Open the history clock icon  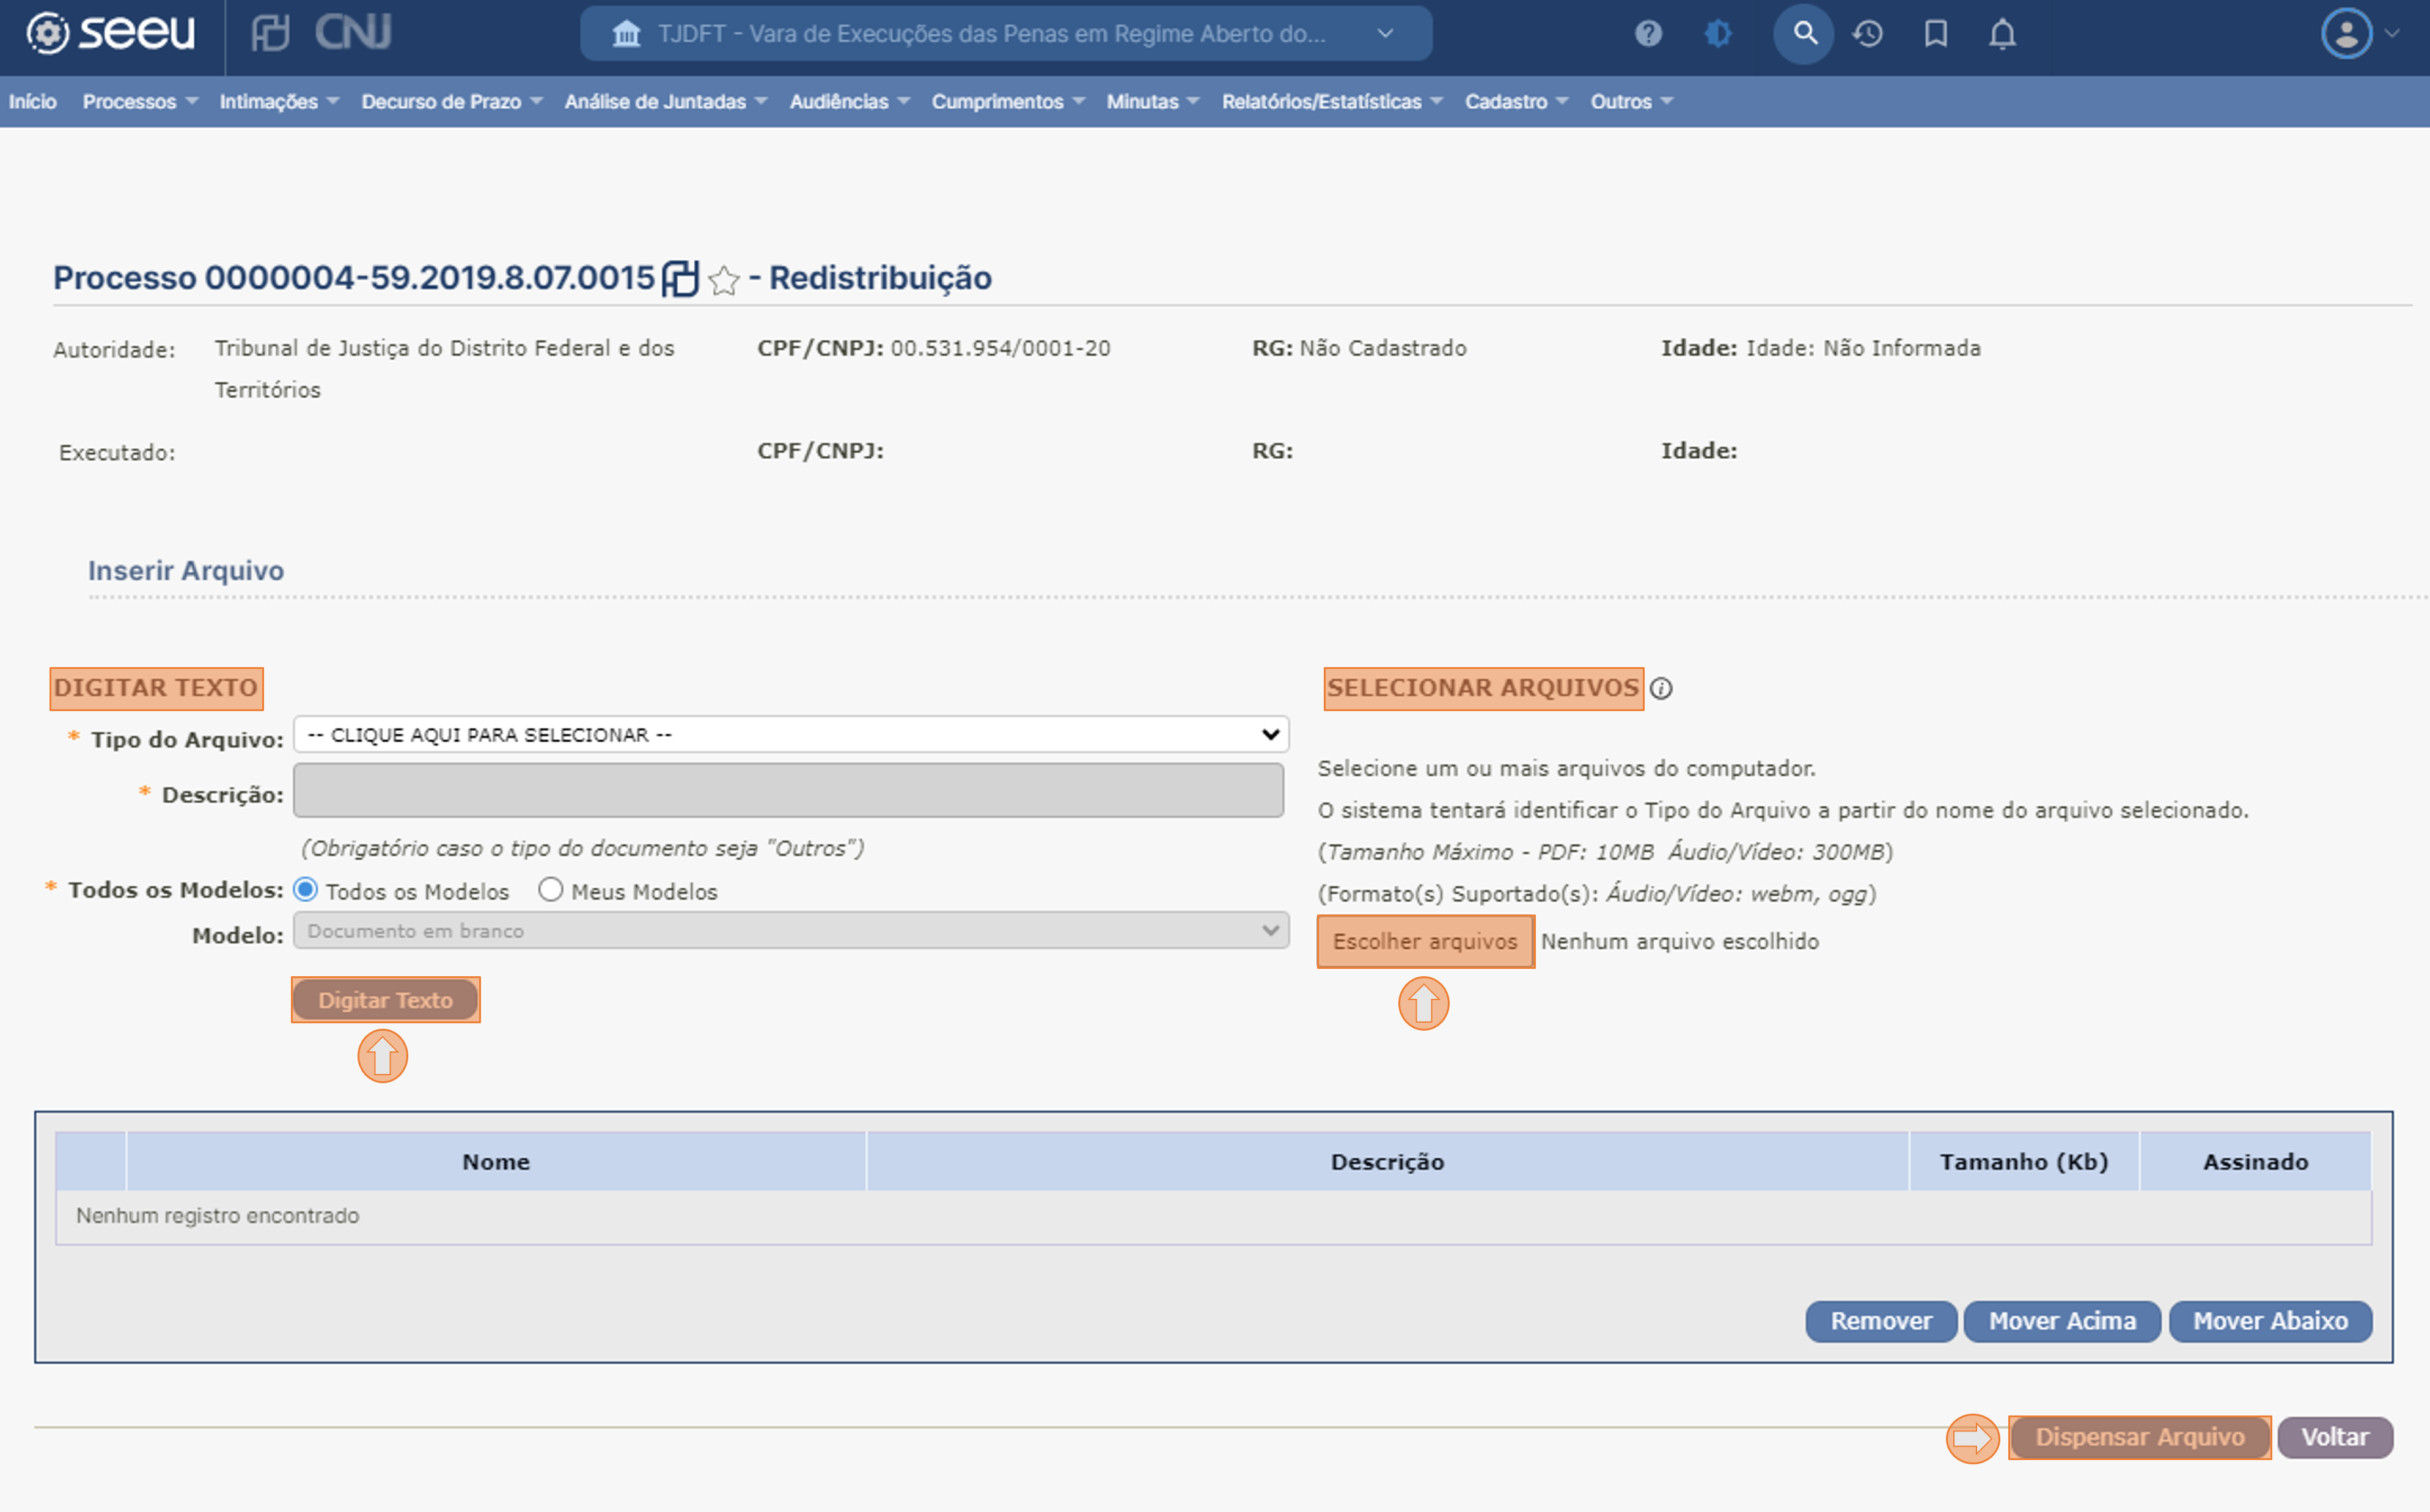[1867, 34]
